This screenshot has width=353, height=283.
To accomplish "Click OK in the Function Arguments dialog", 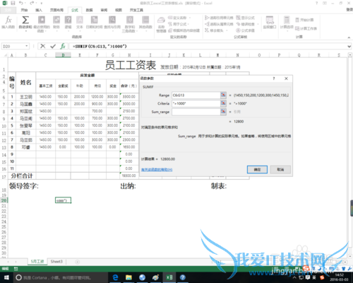I will point(257,170).
